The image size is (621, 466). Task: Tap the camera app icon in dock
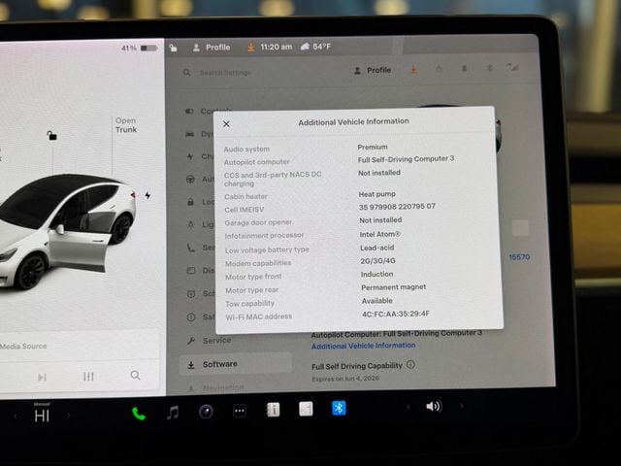pyautogui.click(x=206, y=412)
